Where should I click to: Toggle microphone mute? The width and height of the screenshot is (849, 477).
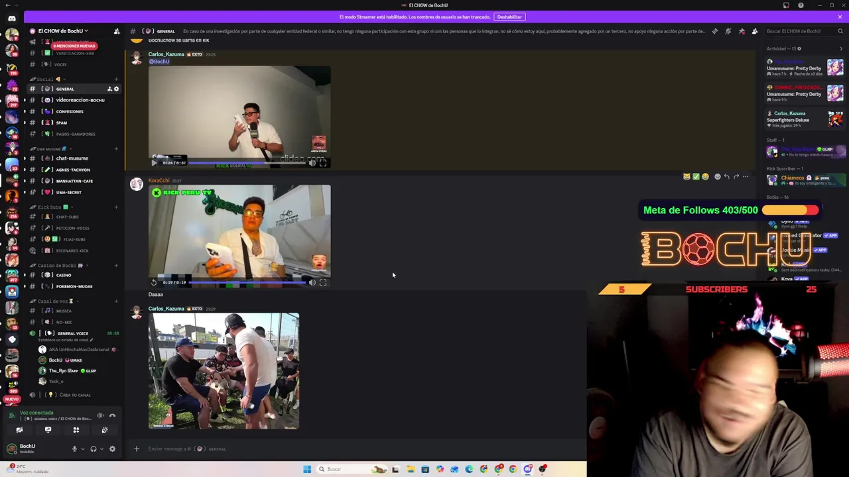point(74,449)
